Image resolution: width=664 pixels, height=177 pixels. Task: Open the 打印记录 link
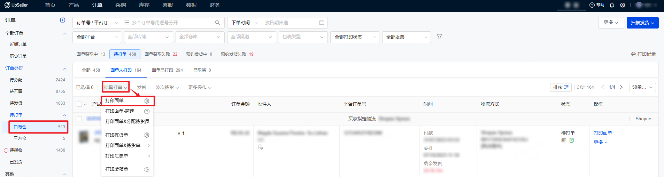coord(643,54)
